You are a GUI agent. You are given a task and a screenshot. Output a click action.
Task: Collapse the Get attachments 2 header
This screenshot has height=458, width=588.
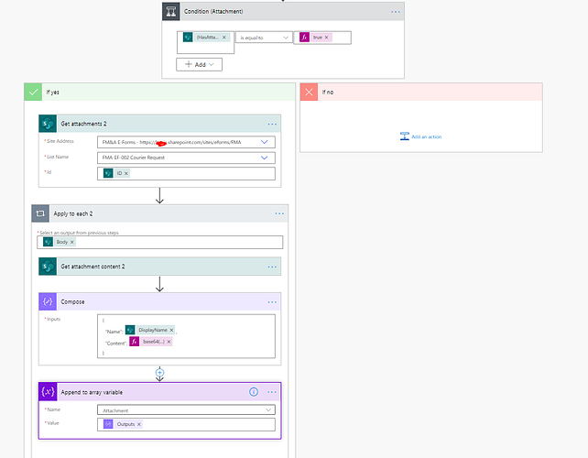159,124
